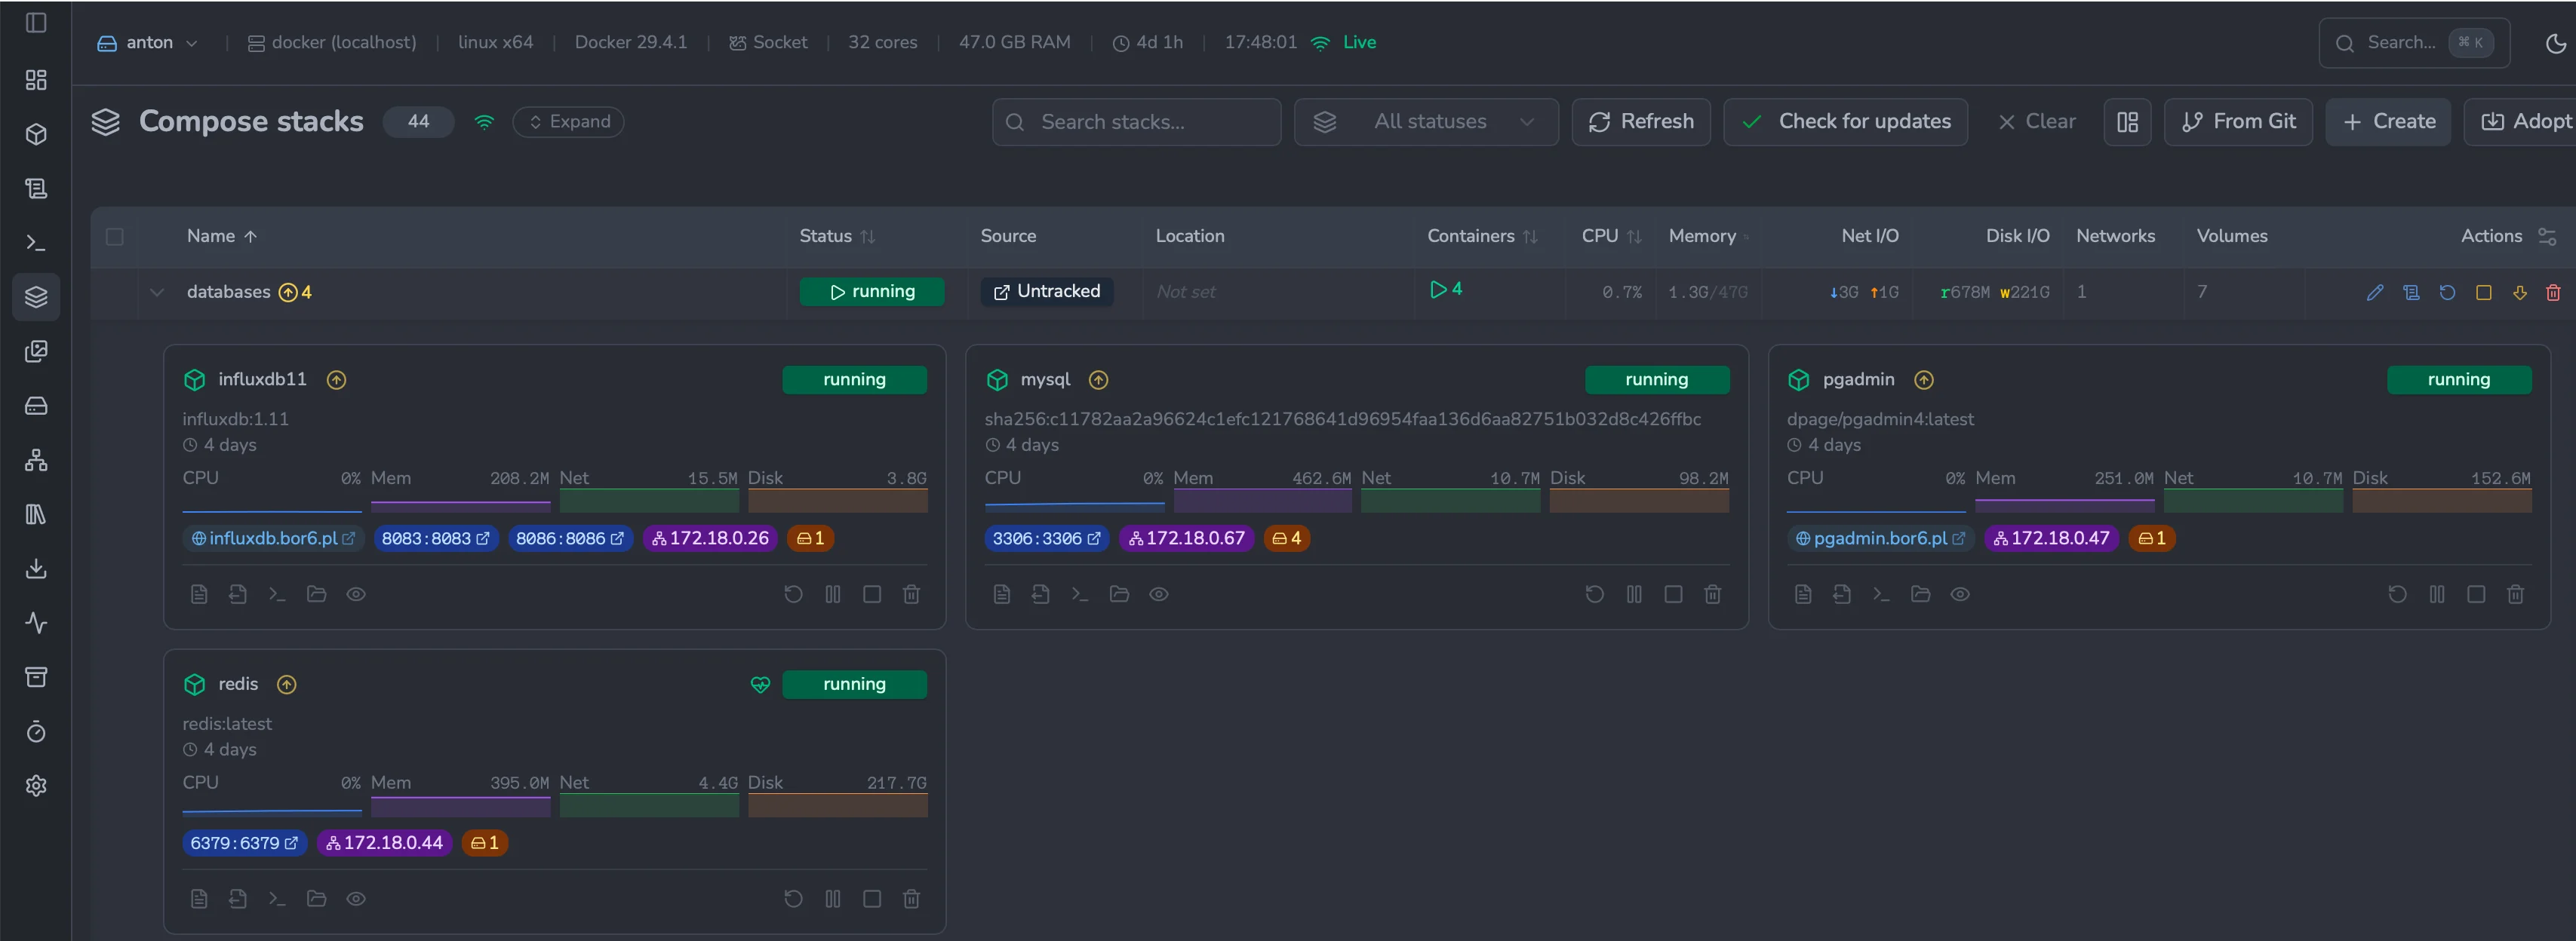The height and width of the screenshot is (941, 2576).
Task: Sort by Status column header
Action: [837, 237]
